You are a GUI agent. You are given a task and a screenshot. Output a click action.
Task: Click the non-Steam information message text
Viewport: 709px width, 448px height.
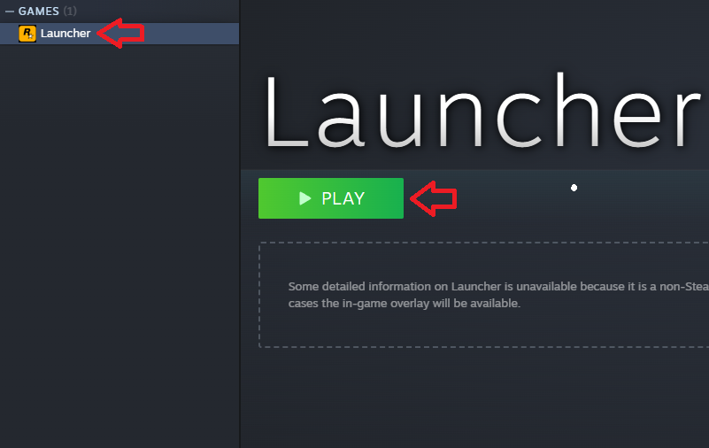498,295
